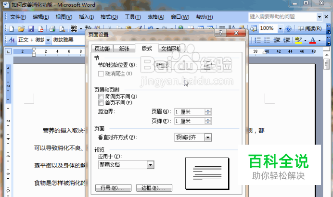
Task: Switch to the 页边距 tab
Action: pos(102,49)
